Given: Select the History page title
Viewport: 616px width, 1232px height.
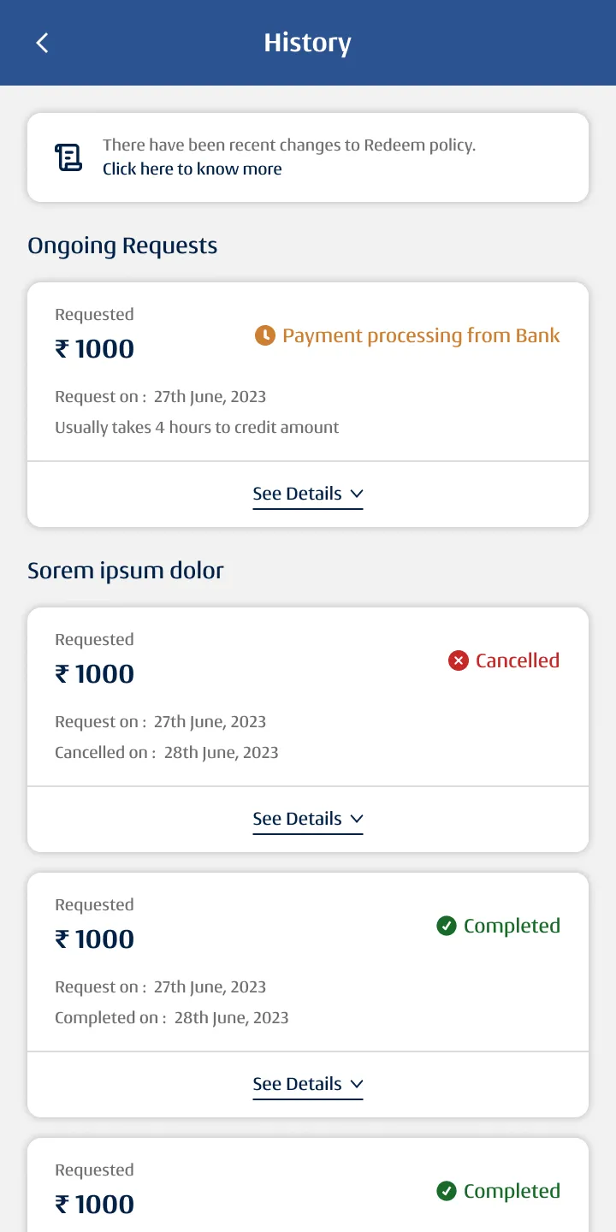Looking at the screenshot, I should (307, 43).
